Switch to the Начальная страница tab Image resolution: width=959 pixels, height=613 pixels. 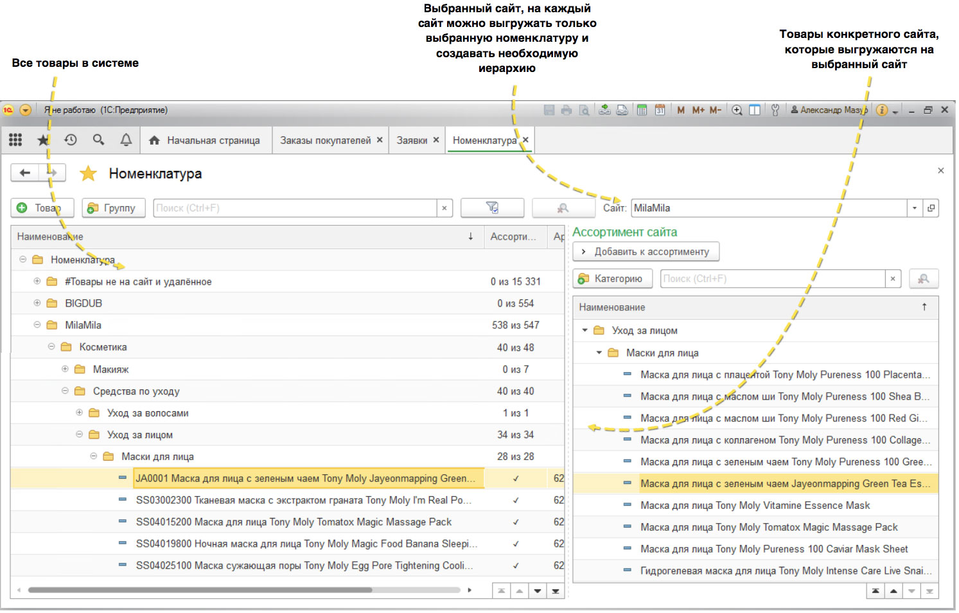point(206,140)
